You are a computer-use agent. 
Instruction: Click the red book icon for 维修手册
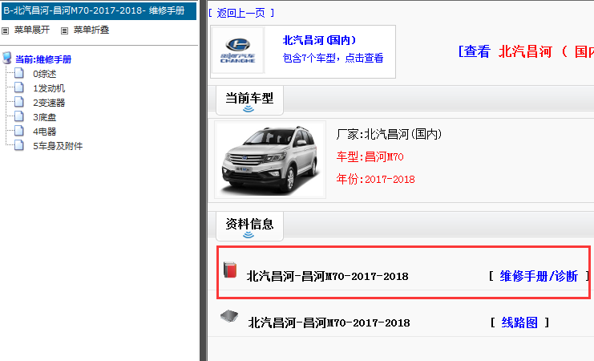tap(230, 270)
